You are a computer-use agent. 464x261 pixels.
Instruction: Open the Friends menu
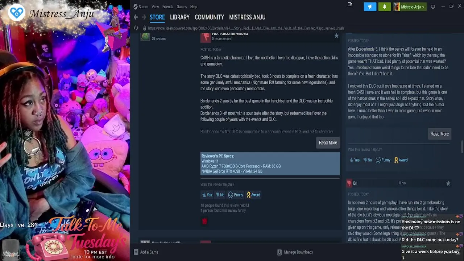[167, 7]
